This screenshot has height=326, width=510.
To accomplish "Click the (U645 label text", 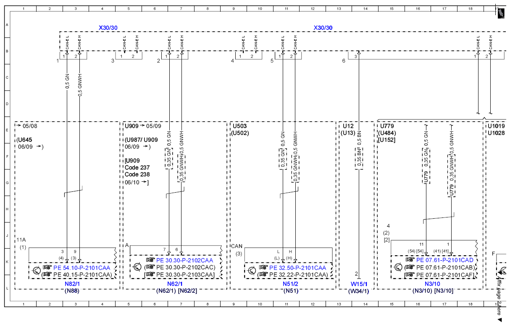I will [x=25, y=140].
